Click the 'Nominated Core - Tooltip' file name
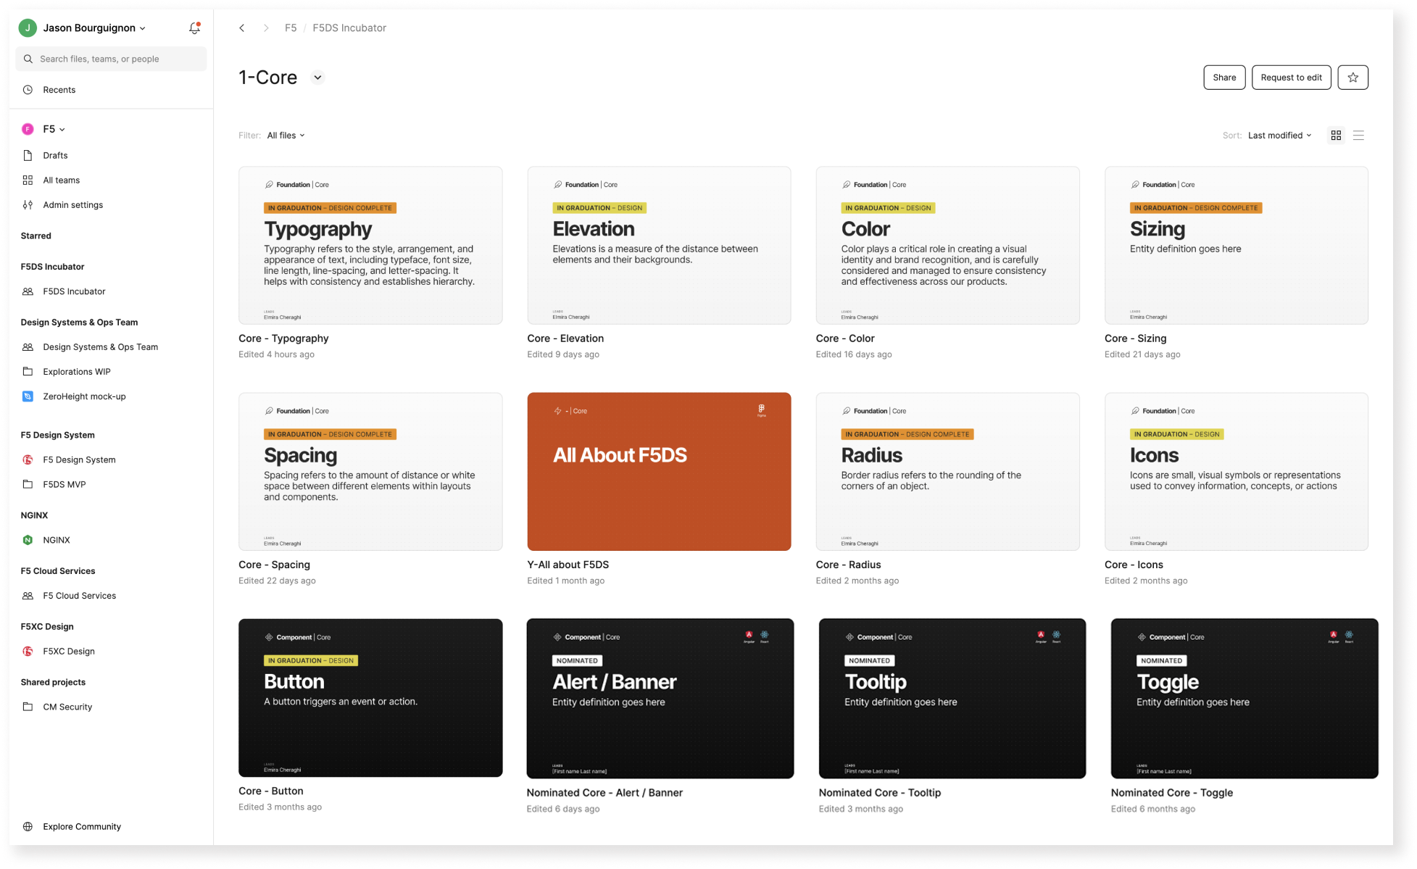Image resolution: width=1417 pixels, height=869 pixels. click(879, 793)
